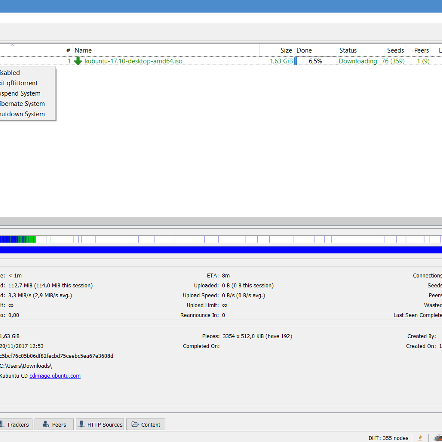Click the Uploaded 0 B (0 B this session) value
Screen dimensions: 442x442
(248, 285)
